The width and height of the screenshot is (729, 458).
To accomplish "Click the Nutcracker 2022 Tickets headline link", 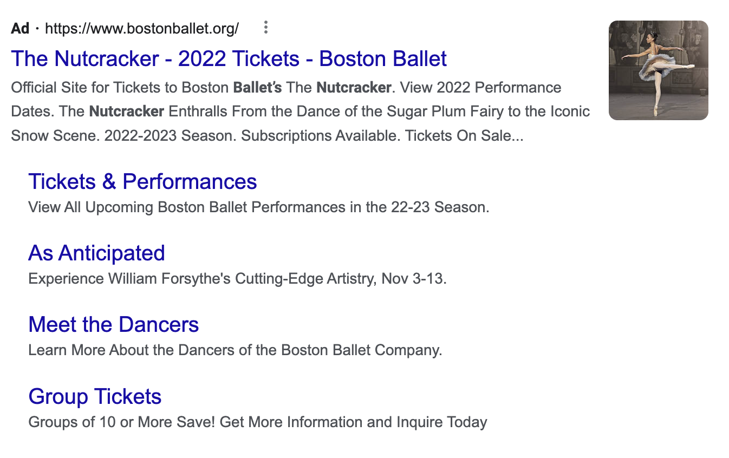I will pos(229,58).
